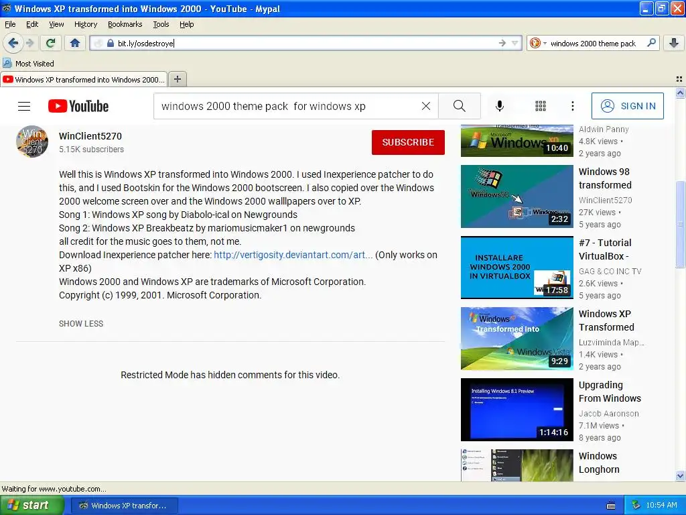This screenshot has width=686, height=515.
Task: Open YouTube settings three-dot menu
Action: click(x=572, y=106)
